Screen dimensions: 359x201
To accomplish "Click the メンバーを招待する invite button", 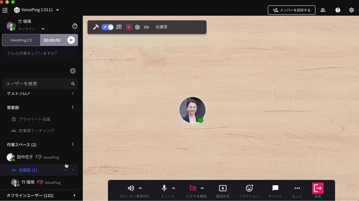I will pos(291,10).
